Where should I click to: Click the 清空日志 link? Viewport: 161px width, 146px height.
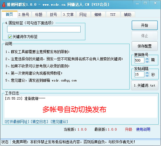(x=39, y=122)
